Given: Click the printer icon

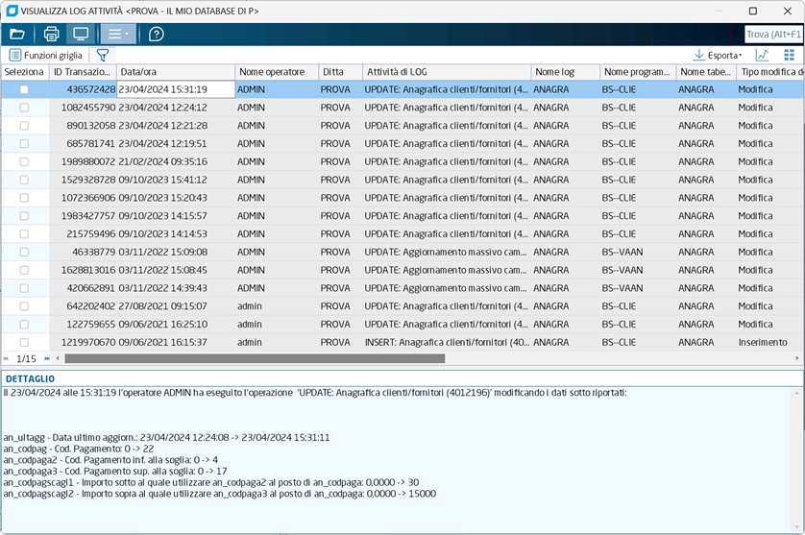Looking at the screenshot, I should coord(51,35).
